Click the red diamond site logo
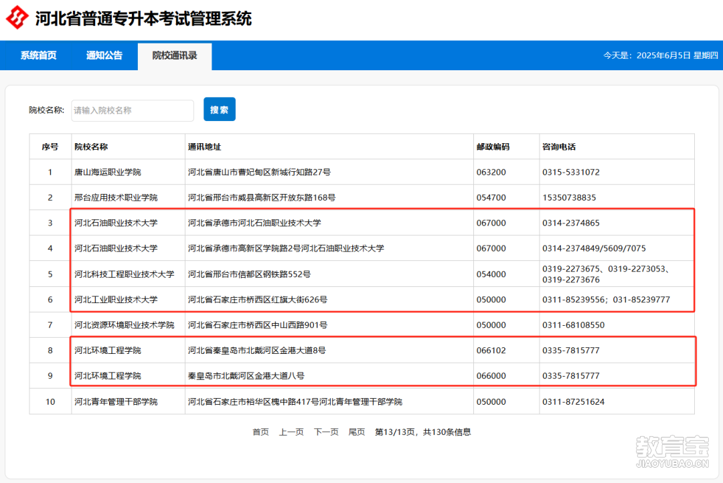723x483 pixels. [17, 17]
